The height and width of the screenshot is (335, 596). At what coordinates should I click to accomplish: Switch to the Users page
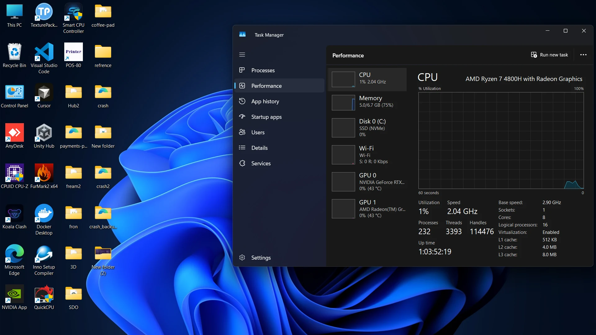tap(279, 132)
